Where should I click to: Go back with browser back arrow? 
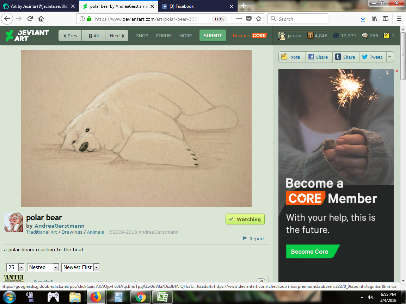tap(7, 19)
